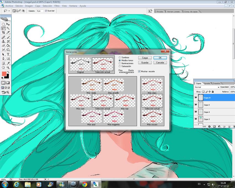Hide Capa 5 with its eye icon

coord(196,105)
